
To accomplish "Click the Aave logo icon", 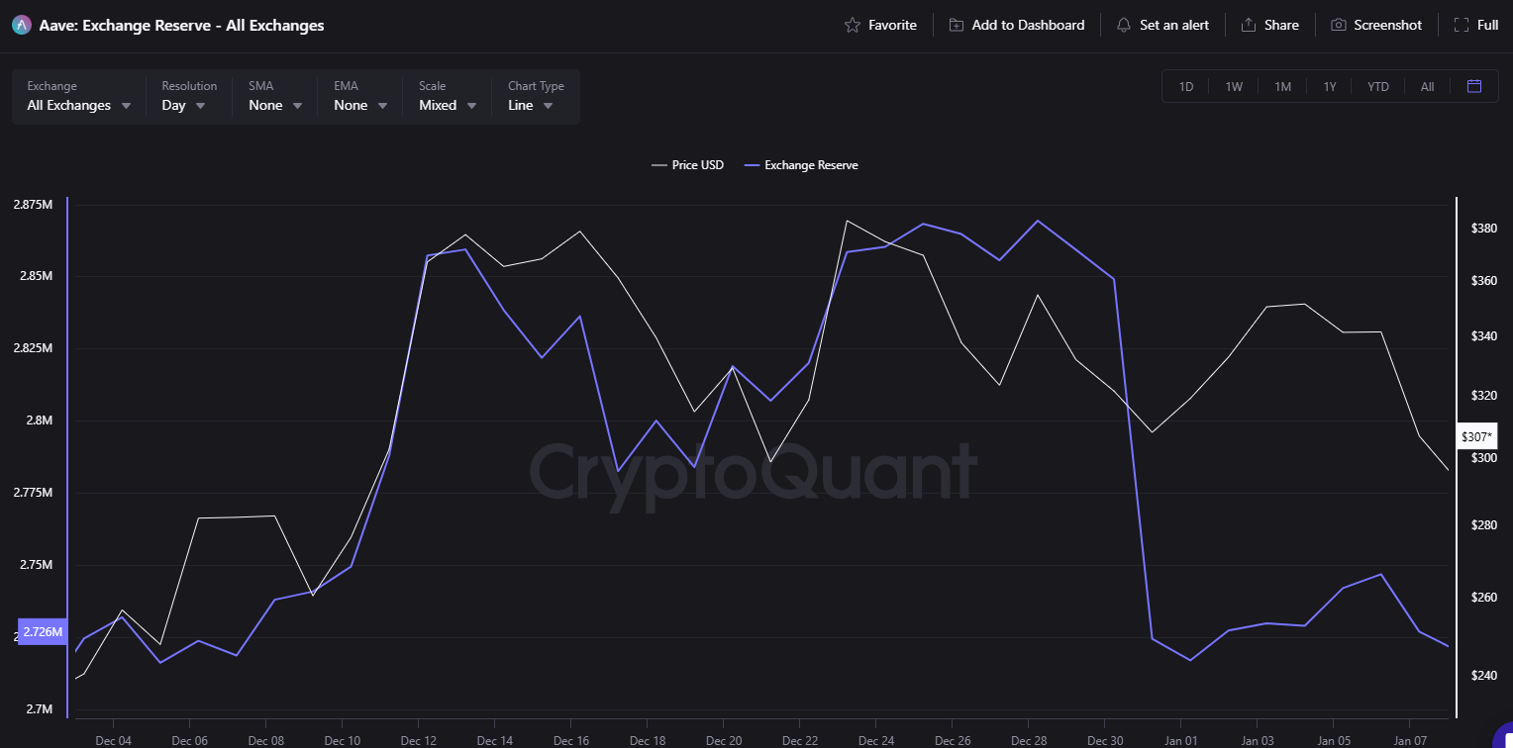I will click(22, 26).
